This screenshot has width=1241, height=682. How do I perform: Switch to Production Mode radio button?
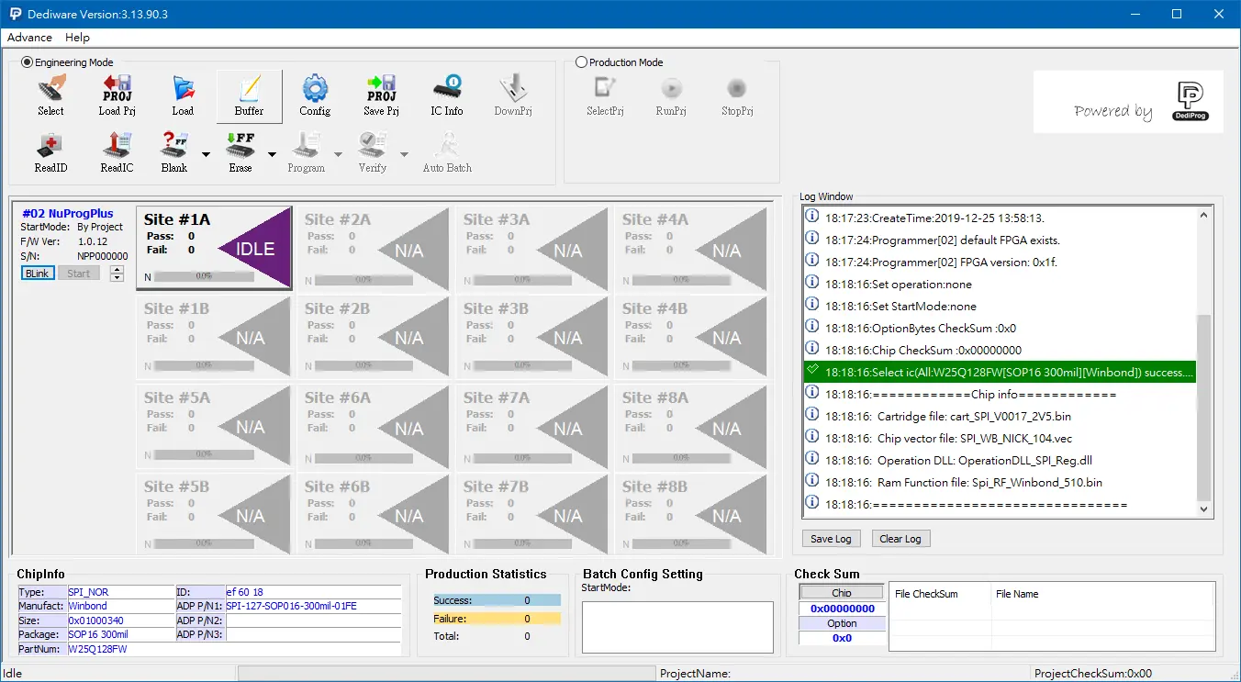tap(581, 62)
